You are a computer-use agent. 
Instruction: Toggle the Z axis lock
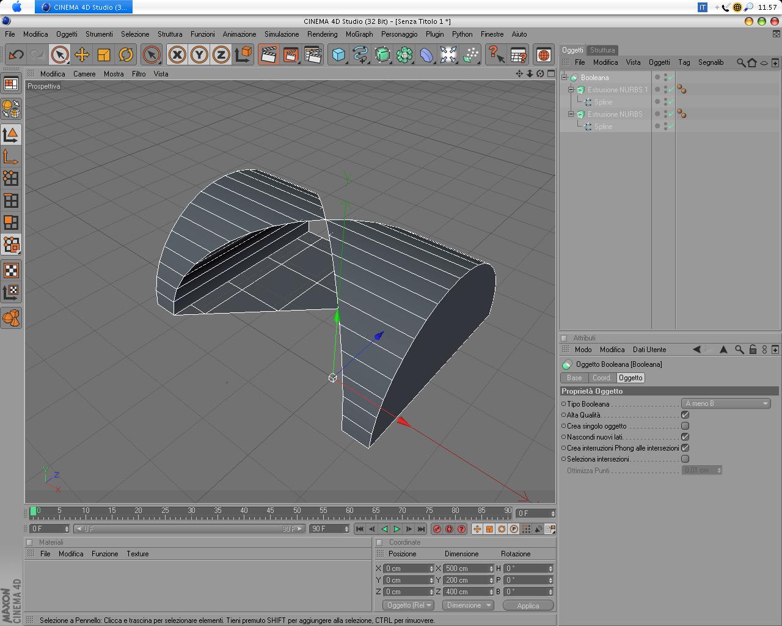coord(221,55)
